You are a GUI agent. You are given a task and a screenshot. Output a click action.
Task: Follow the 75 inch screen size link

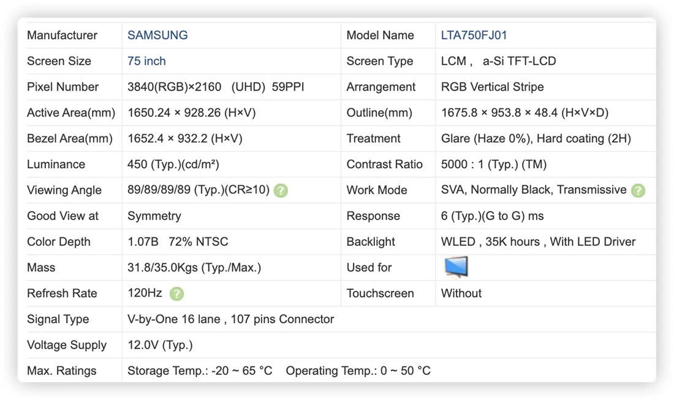tap(146, 61)
